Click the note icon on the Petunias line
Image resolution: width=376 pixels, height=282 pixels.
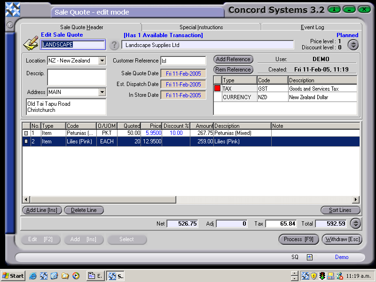[26, 133]
